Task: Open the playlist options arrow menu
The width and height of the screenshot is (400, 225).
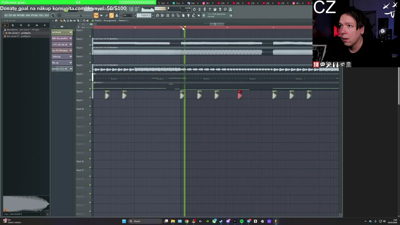Action: click(53, 21)
